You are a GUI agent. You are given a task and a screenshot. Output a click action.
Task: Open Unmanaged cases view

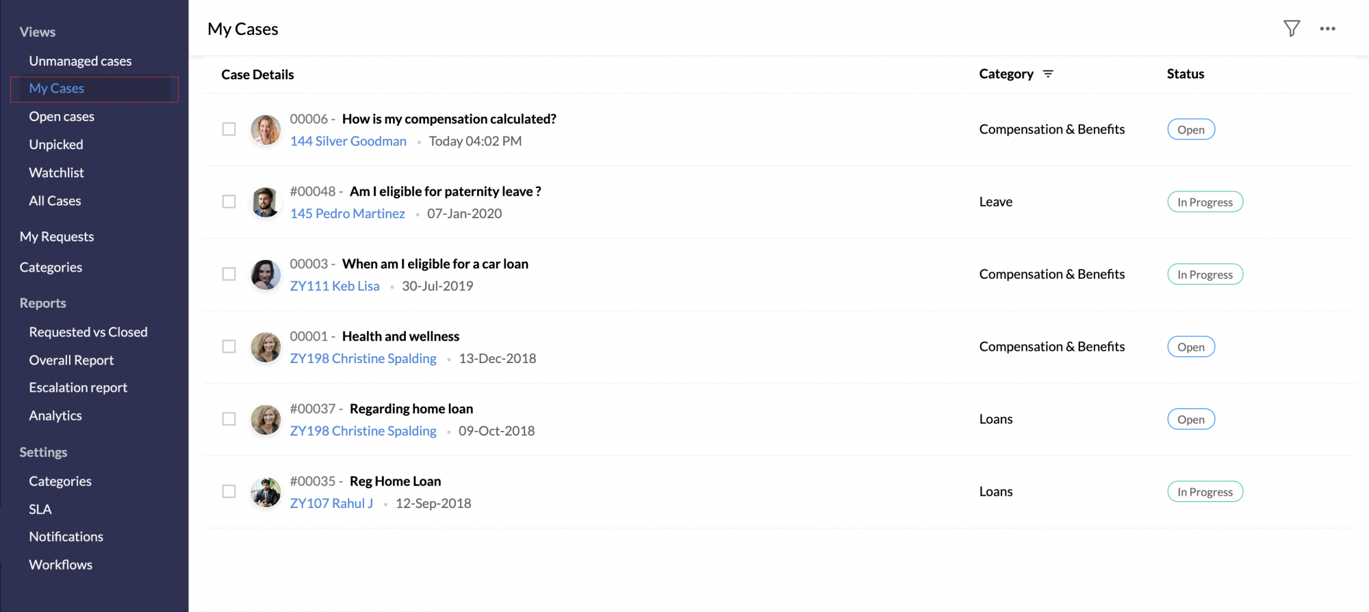pos(80,61)
